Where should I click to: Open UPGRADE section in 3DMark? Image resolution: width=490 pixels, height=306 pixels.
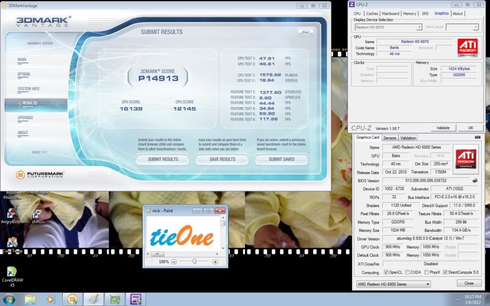coord(25,118)
